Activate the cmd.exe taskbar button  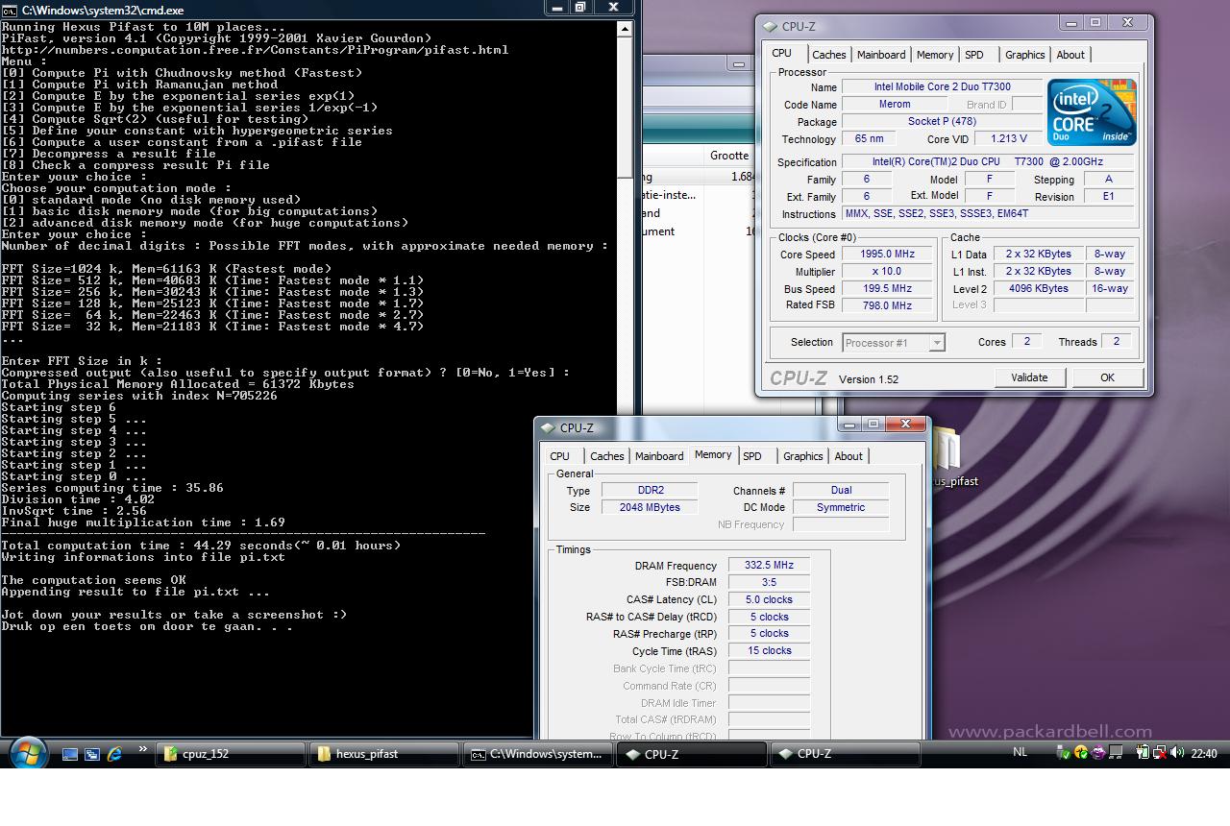coord(537,754)
